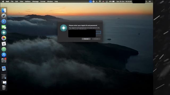Open AltStore teal diamond icon in Dock
This screenshot has width=170, height=95.
[4, 32]
